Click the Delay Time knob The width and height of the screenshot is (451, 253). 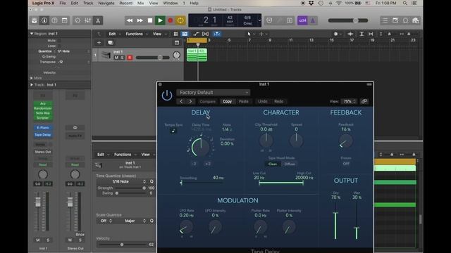[201, 147]
